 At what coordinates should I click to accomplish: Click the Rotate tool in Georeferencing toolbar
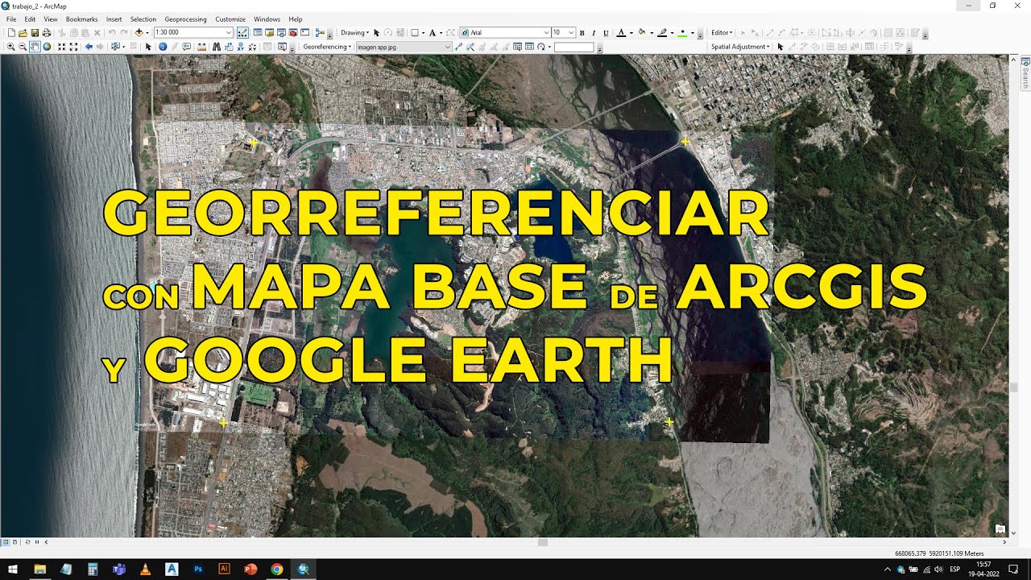click(x=540, y=47)
